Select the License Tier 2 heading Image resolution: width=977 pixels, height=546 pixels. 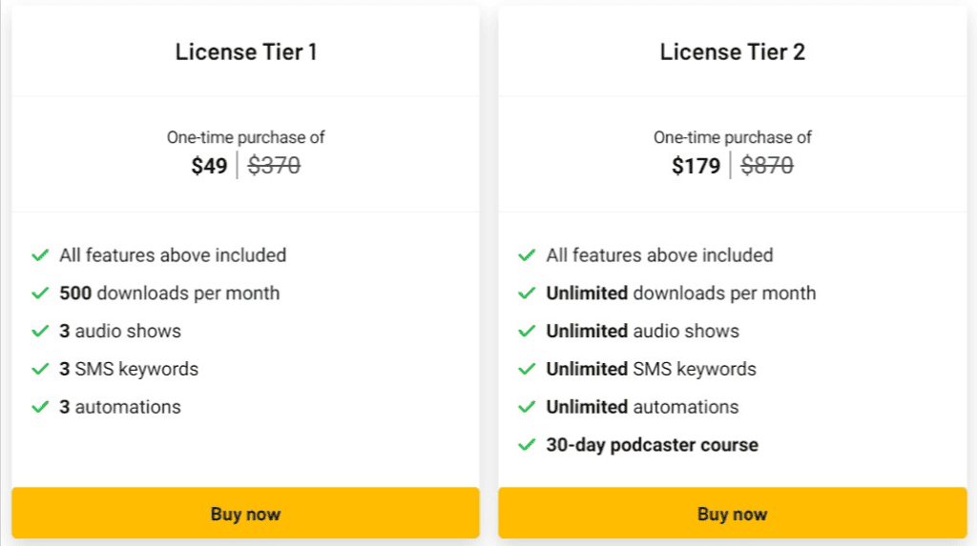click(732, 52)
